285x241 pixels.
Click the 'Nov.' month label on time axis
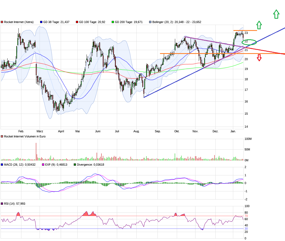tap(196, 131)
